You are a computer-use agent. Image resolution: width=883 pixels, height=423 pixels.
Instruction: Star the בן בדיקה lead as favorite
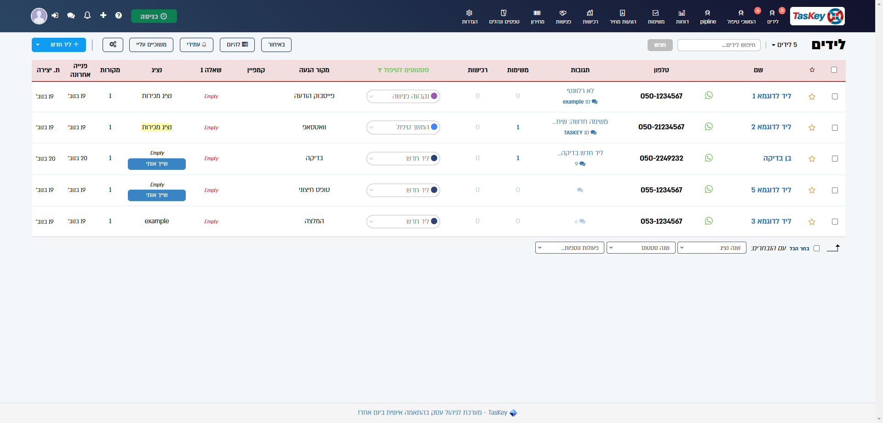[x=812, y=159]
